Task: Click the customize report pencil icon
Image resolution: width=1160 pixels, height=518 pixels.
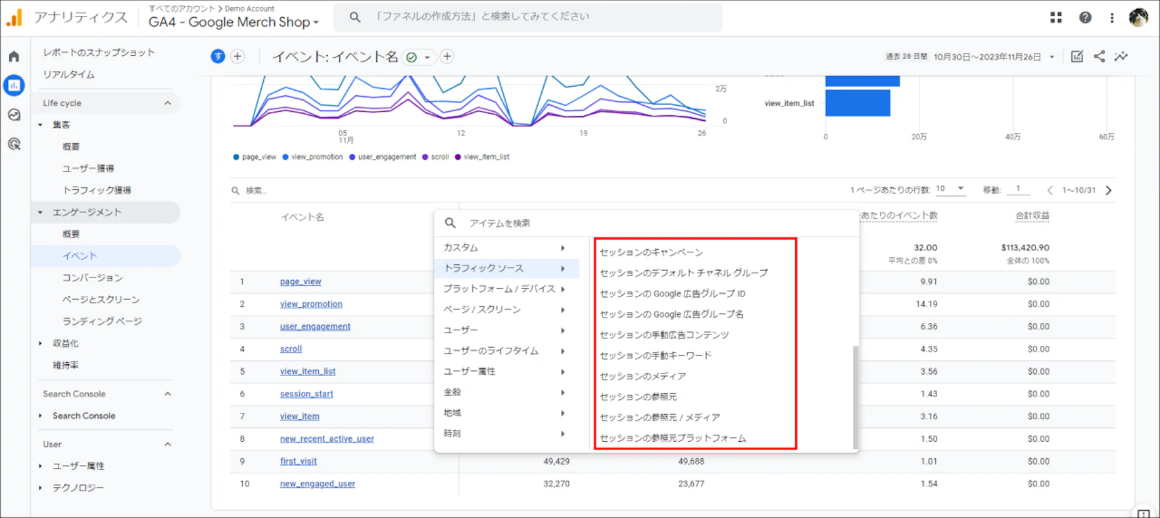Action: point(1077,57)
